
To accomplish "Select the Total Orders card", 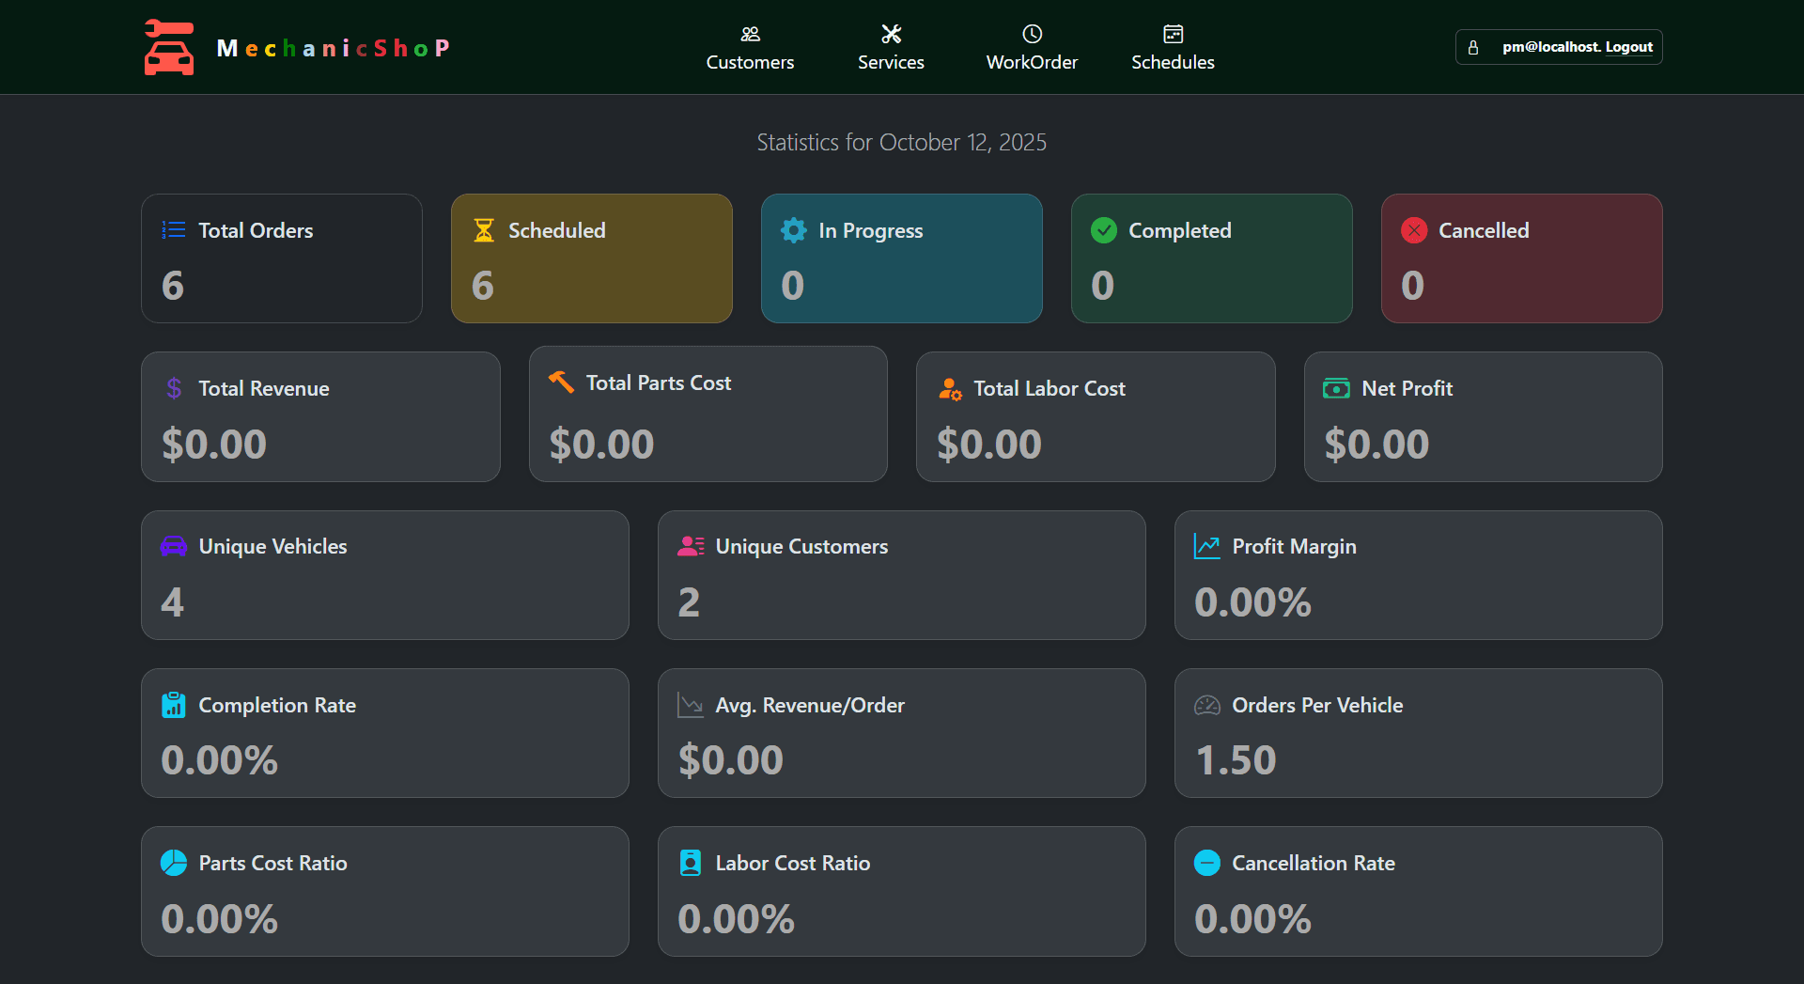I will 282,258.
